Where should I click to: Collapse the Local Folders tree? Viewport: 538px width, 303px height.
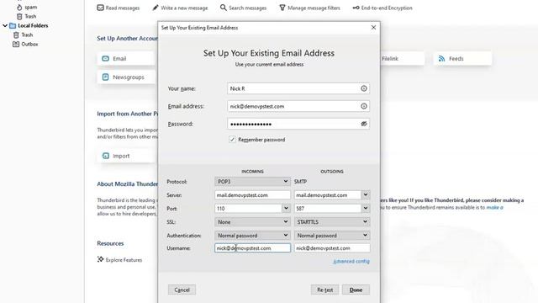5,25
